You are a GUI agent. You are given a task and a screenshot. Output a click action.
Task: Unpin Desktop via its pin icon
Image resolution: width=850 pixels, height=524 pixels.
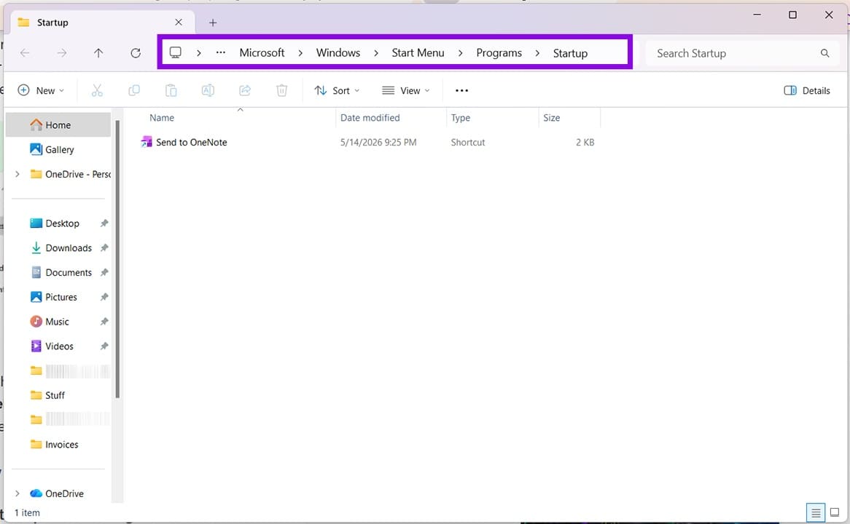coord(104,223)
